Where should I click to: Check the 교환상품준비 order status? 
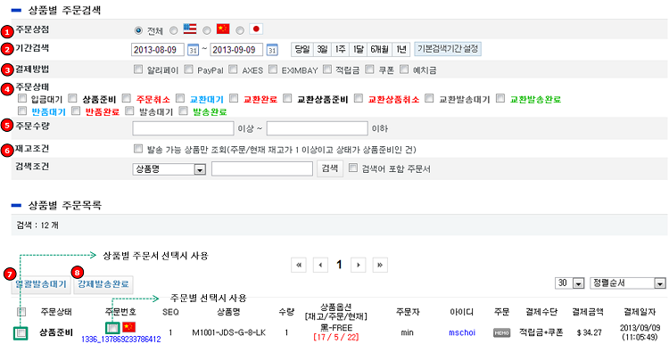point(287,99)
